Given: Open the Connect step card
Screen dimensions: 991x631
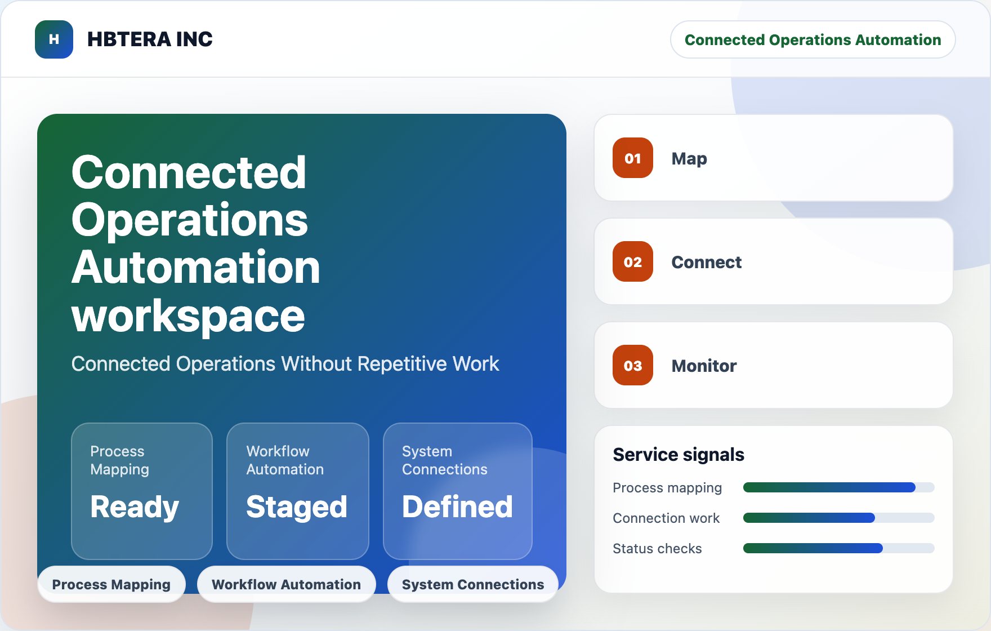Looking at the screenshot, I should 774,261.
